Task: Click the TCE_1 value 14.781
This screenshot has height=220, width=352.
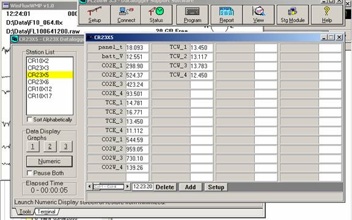Action: pyautogui.click(x=137, y=103)
